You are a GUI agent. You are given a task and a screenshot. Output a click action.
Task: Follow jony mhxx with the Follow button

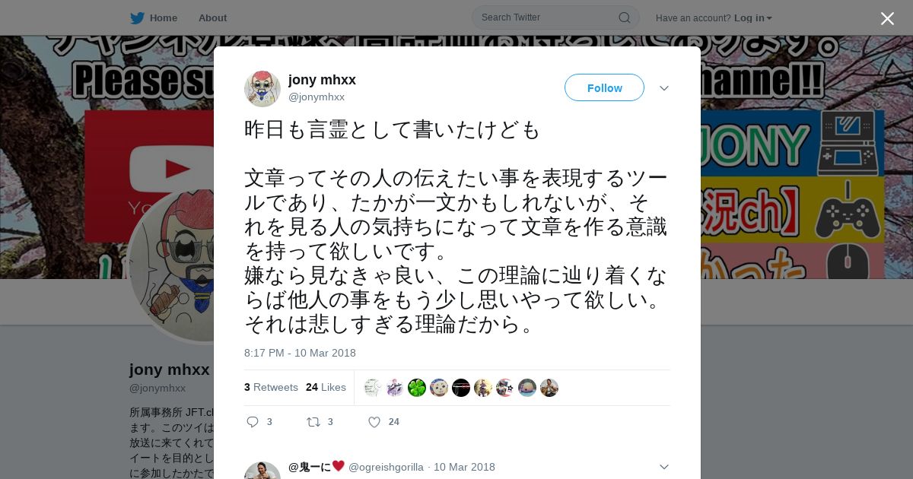pyautogui.click(x=604, y=88)
